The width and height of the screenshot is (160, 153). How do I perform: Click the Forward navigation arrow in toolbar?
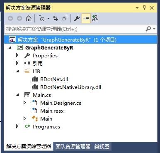(19, 18)
